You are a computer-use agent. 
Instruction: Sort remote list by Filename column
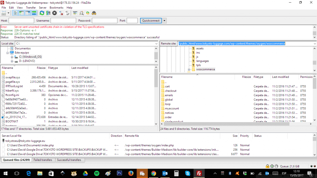[x=197, y=77]
